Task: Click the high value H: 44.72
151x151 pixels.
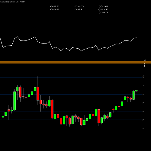Action: (79, 7)
